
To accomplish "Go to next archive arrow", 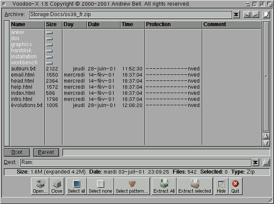I will pyautogui.click(x=255, y=14).
